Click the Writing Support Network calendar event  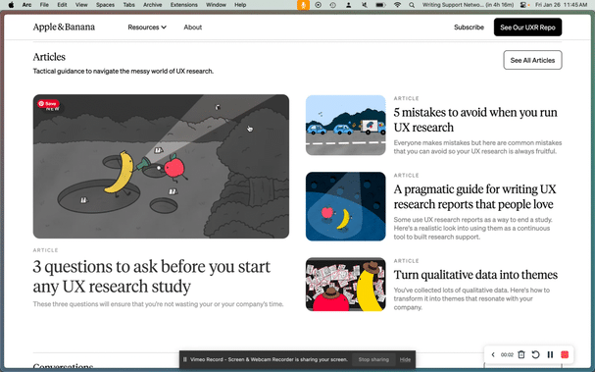click(x=468, y=5)
